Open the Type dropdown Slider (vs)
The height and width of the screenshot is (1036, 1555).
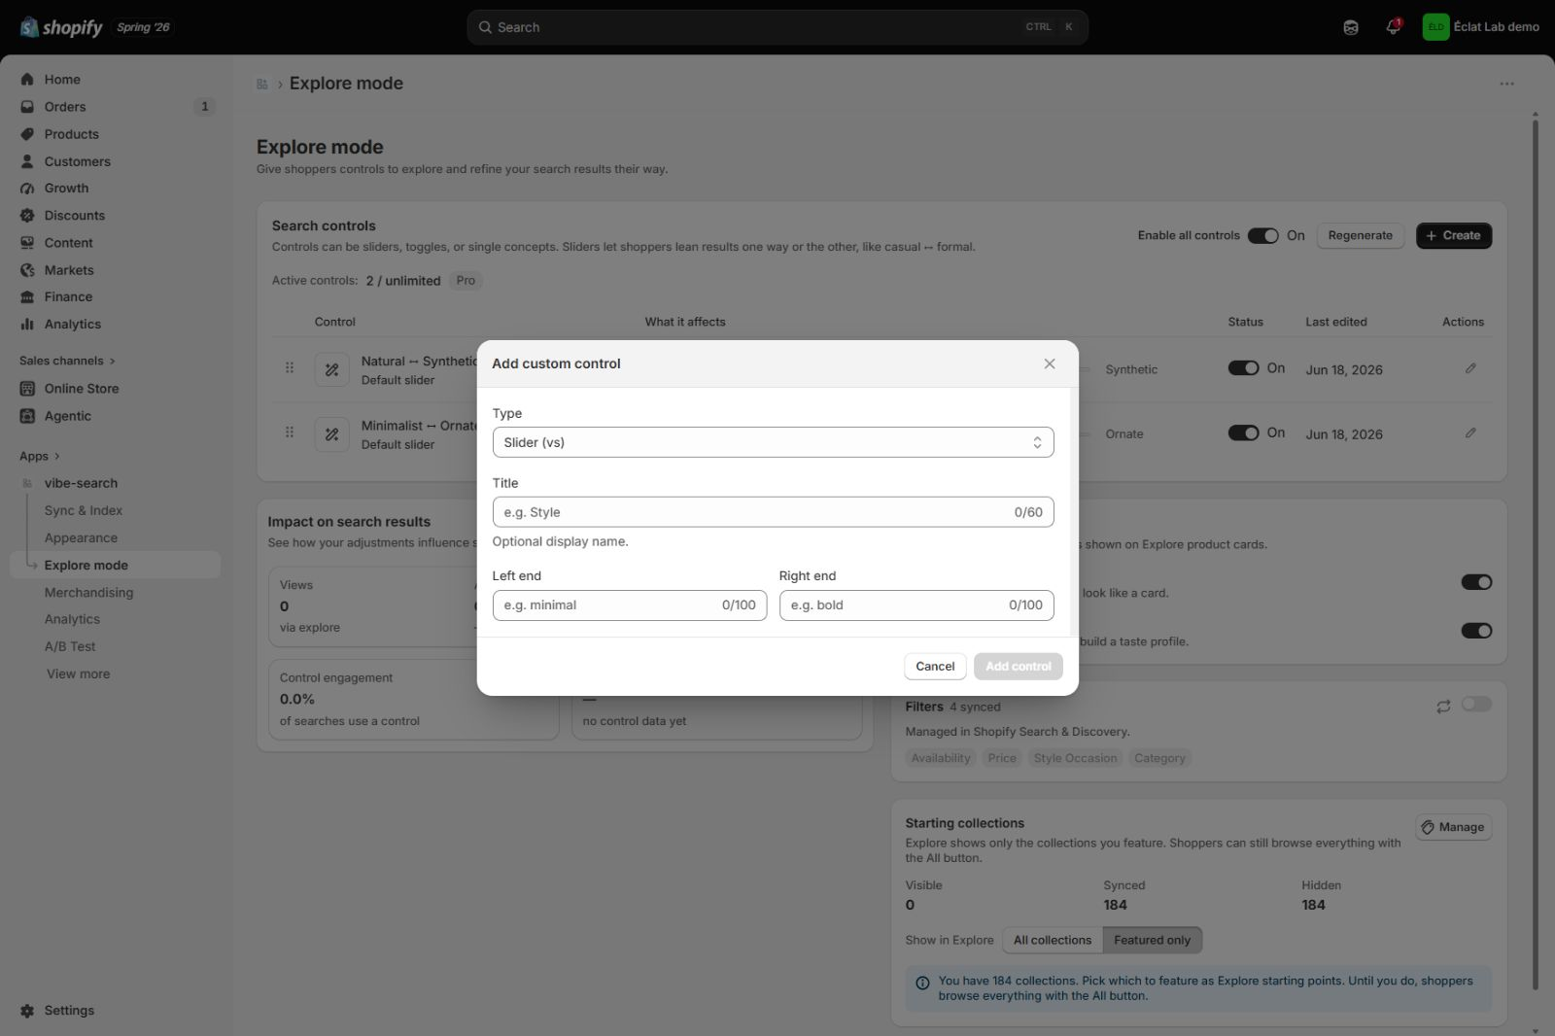[x=773, y=442]
